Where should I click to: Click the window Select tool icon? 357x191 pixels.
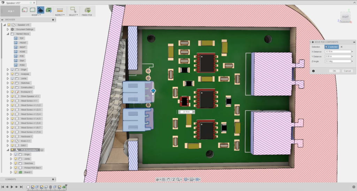73,10
